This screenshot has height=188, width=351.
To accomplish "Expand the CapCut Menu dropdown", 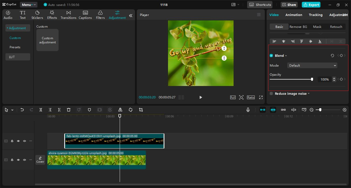I will pyautogui.click(x=28, y=4).
